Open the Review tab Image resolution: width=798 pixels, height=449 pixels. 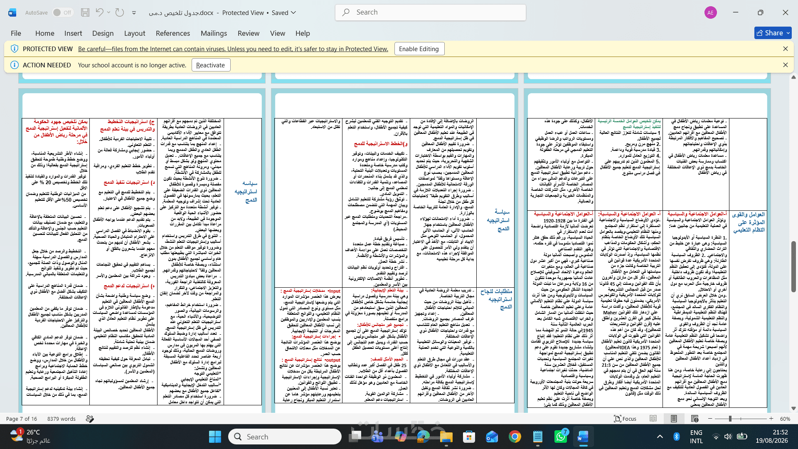point(249,33)
